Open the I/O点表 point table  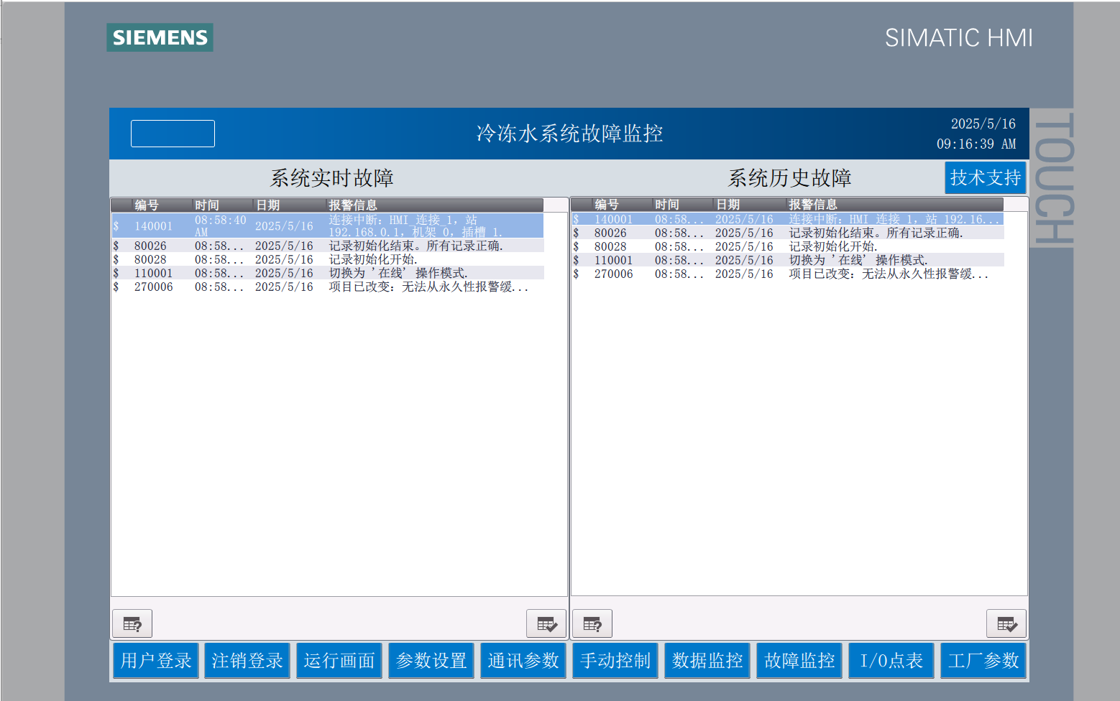(891, 660)
